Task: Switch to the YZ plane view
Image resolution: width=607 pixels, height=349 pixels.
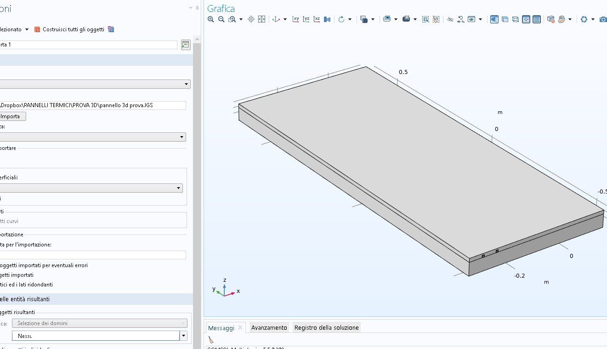Action: (x=306, y=19)
